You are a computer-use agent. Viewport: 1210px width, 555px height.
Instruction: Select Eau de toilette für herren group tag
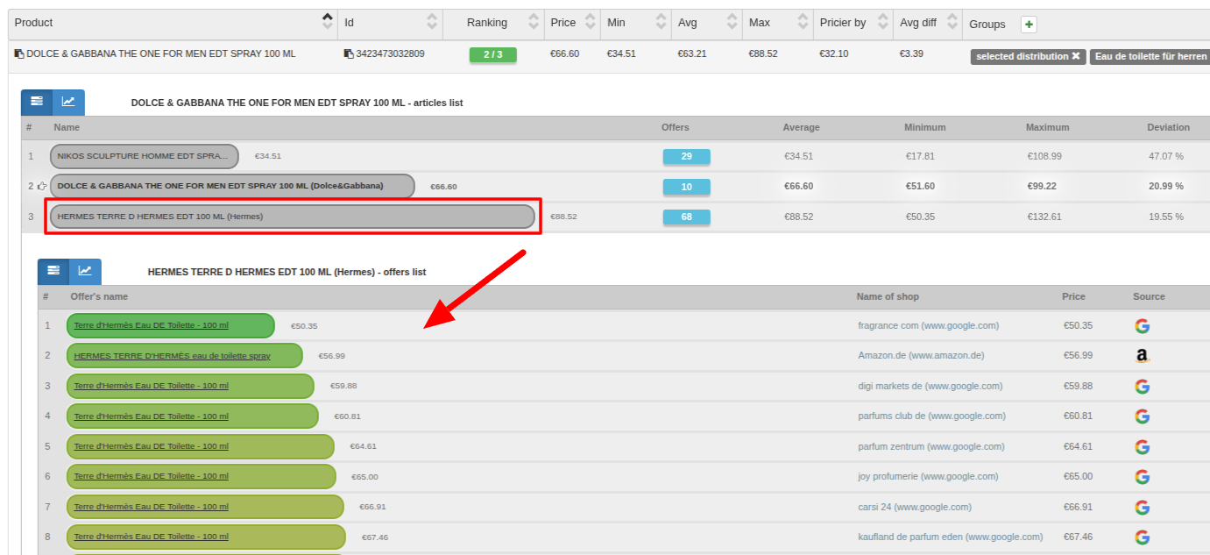click(1150, 56)
